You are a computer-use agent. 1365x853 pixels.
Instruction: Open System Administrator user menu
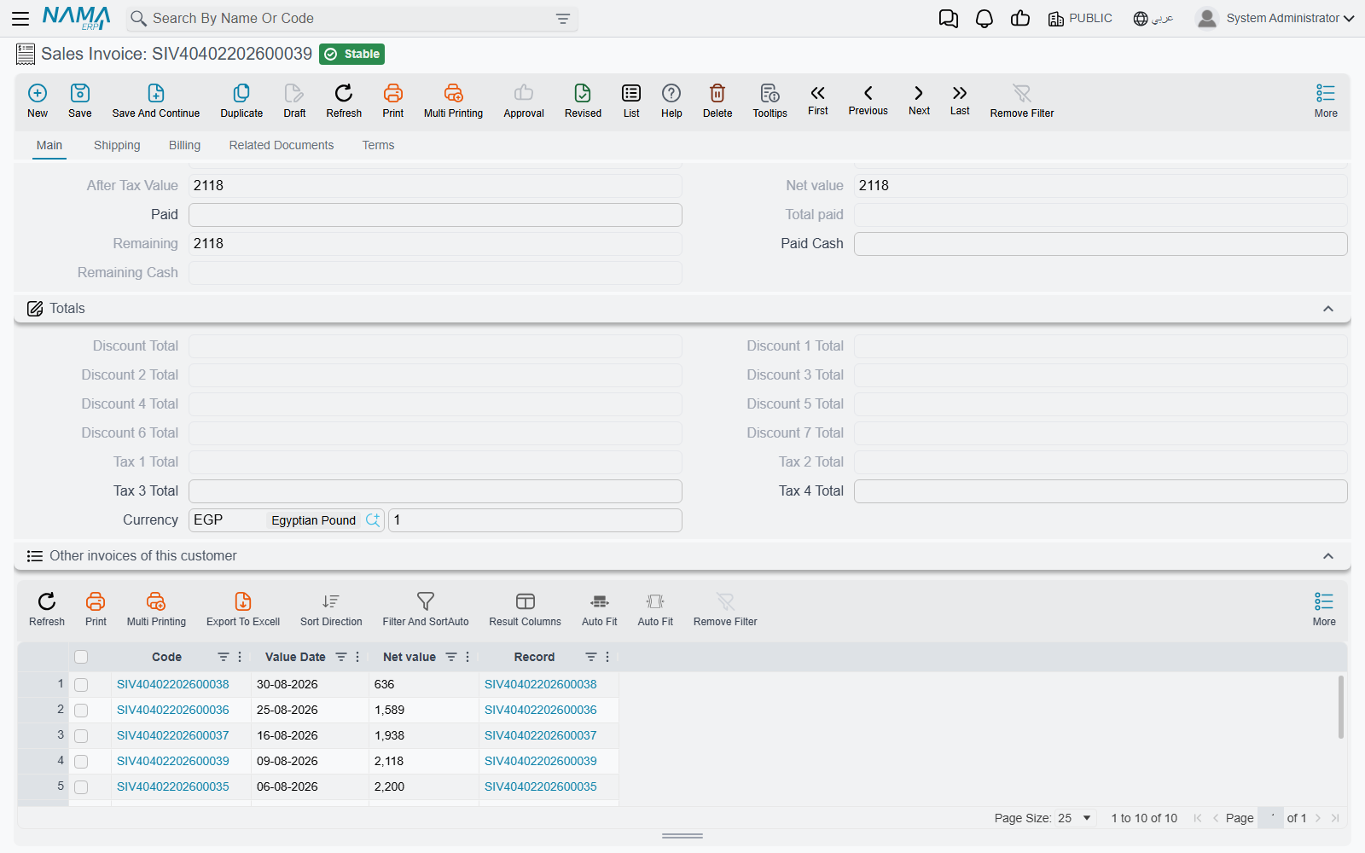click(x=1275, y=18)
